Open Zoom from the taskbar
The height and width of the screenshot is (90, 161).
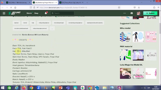click(x=38, y=88)
